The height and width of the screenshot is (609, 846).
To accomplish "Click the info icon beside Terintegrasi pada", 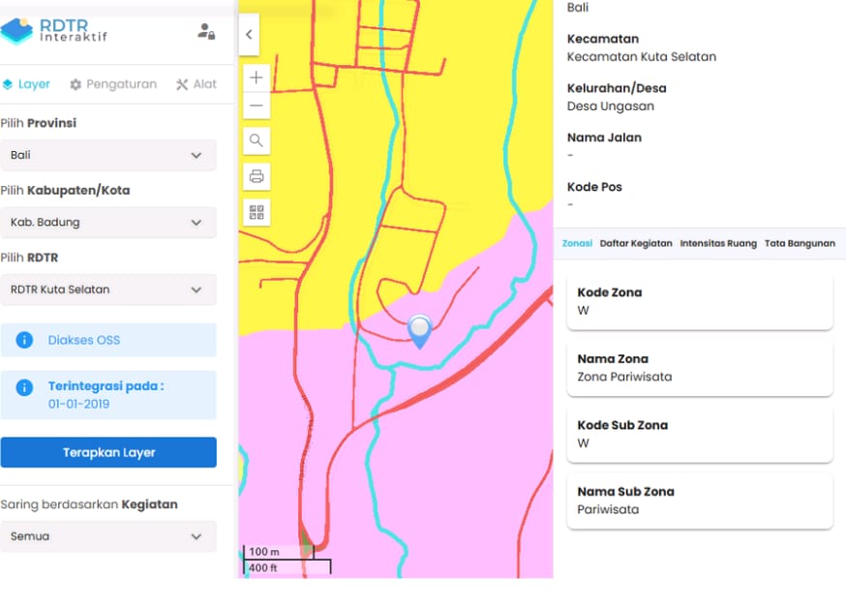I will (24, 387).
